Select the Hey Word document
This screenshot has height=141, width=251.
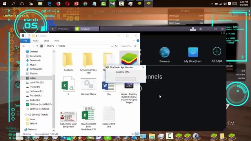109,89
